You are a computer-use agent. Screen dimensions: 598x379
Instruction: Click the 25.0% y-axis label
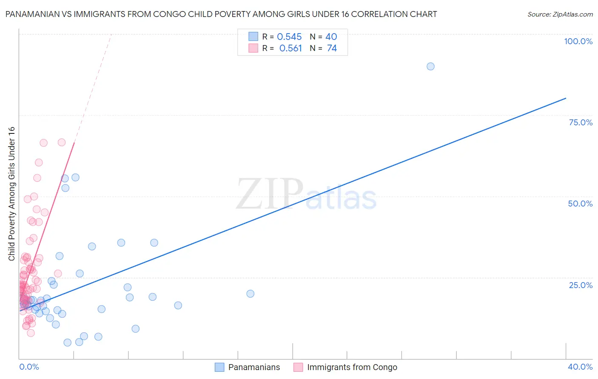coord(581,285)
